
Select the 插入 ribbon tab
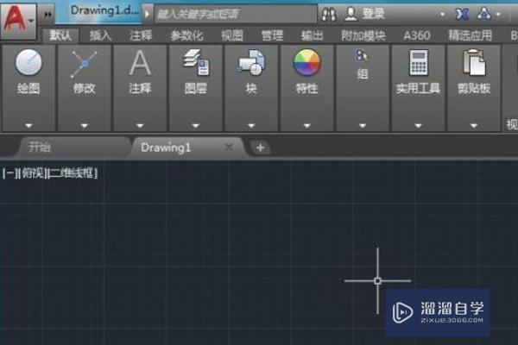[x=100, y=35]
